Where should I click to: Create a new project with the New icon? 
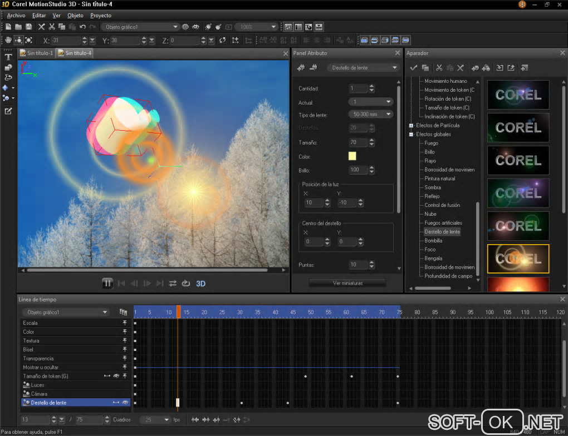8,27
